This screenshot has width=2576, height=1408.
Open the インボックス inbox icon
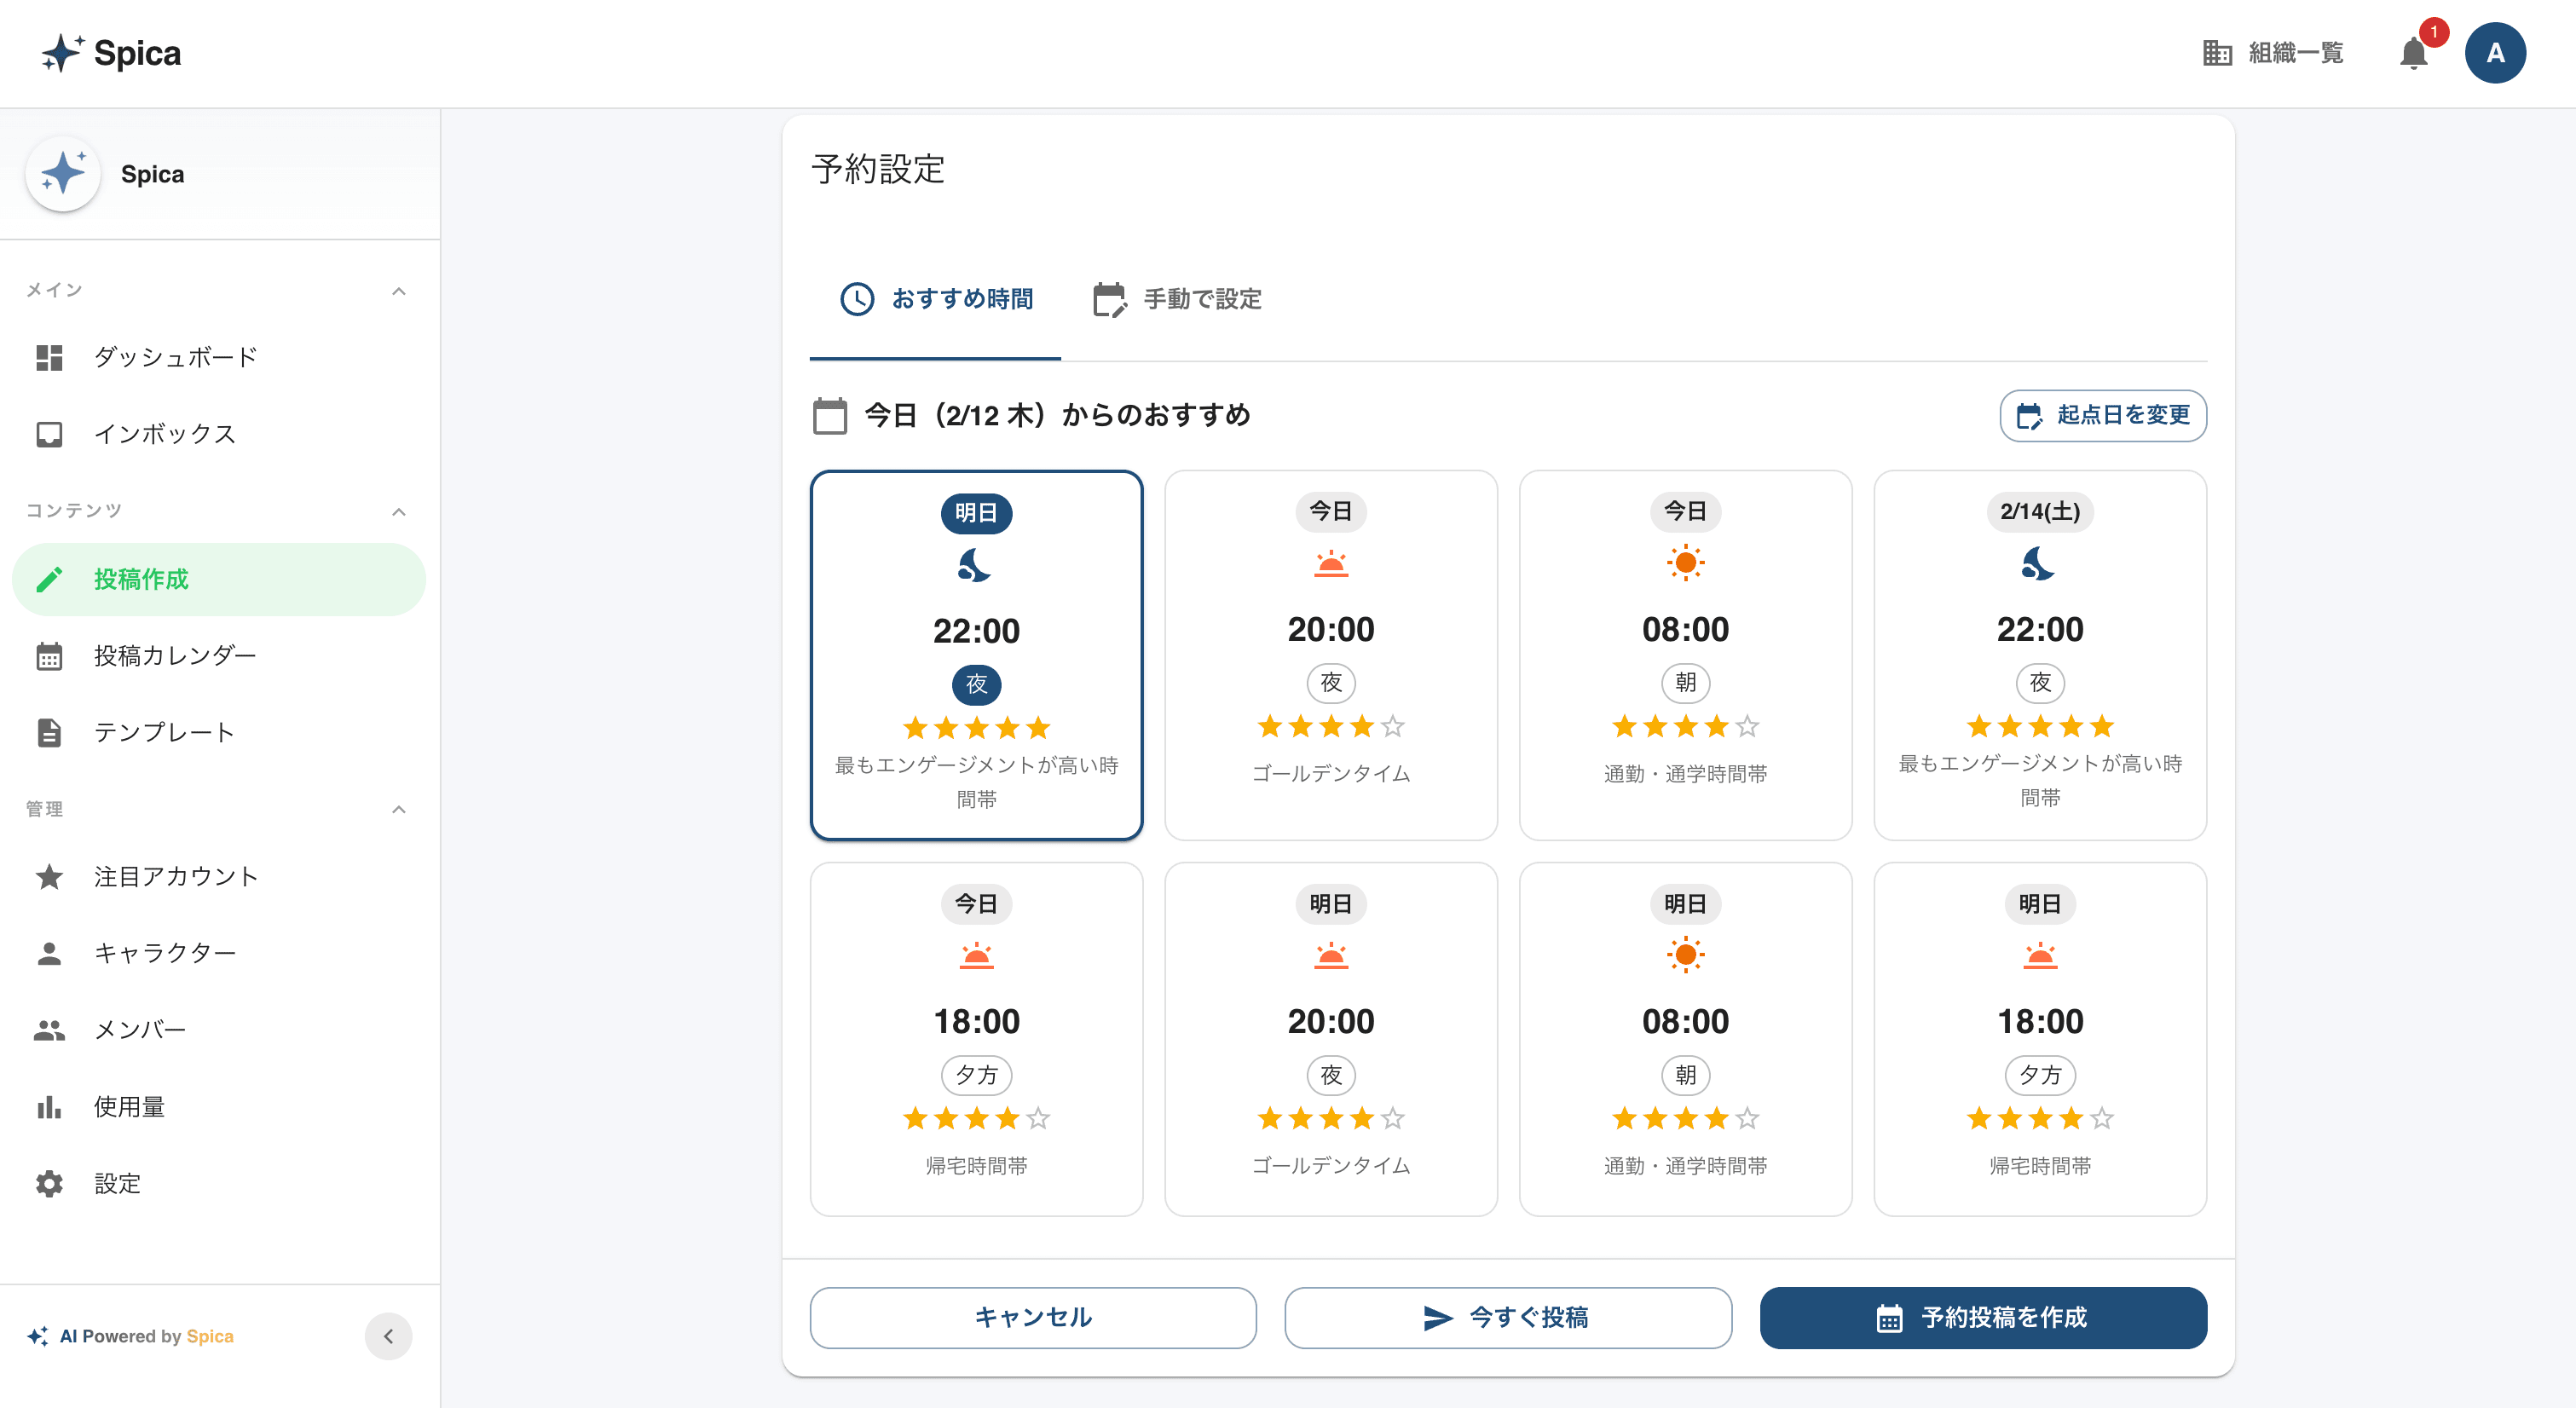[x=49, y=433]
